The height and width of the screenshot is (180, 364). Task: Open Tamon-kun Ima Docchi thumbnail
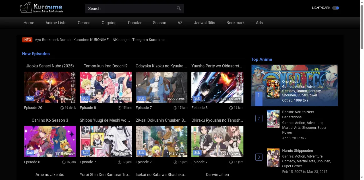pos(106,87)
